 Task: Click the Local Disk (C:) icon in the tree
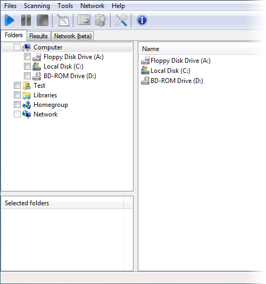pos(37,66)
